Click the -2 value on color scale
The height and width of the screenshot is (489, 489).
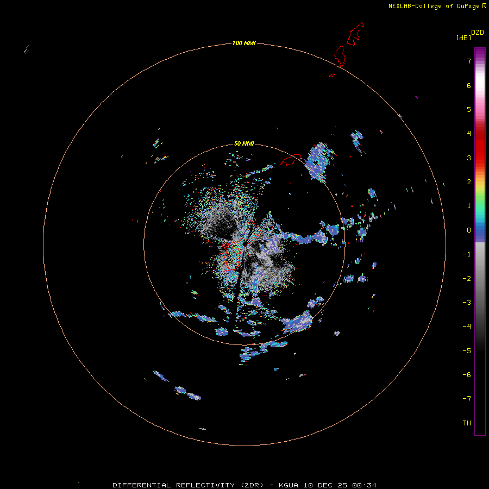(467, 279)
